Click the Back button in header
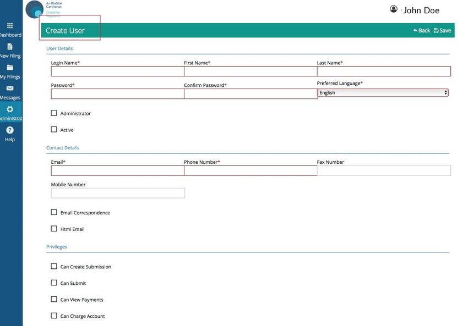The image size is (468, 326). coord(421,30)
